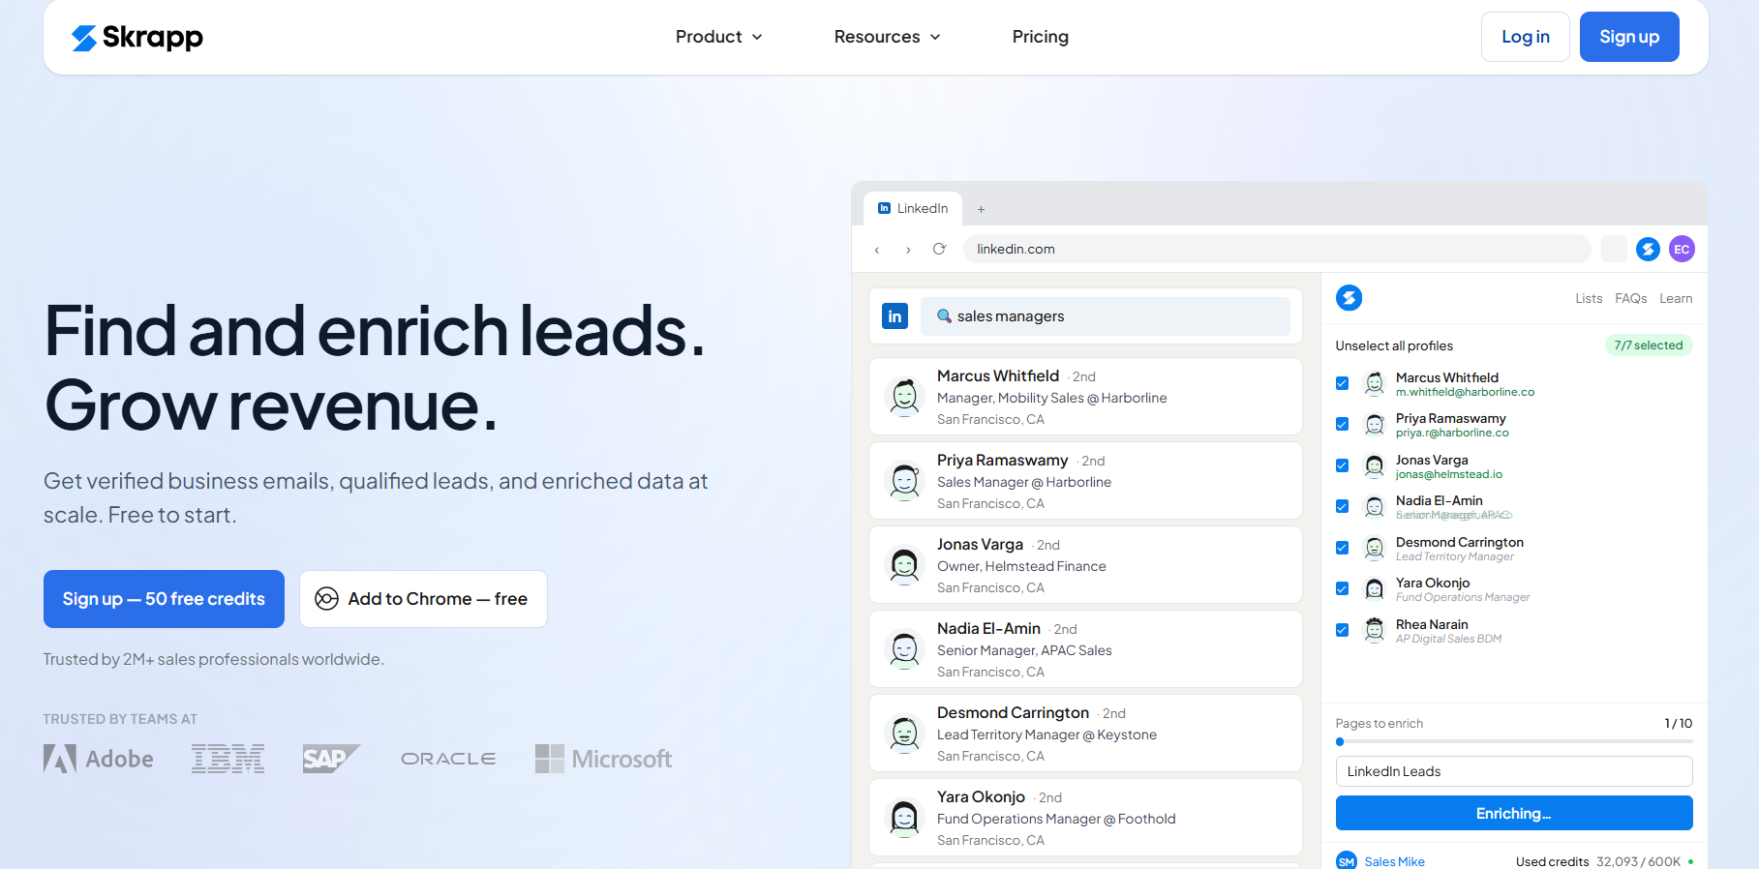The image size is (1759, 869).
Task: Click the 1 / 10 pages counter
Action: click(1679, 723)
